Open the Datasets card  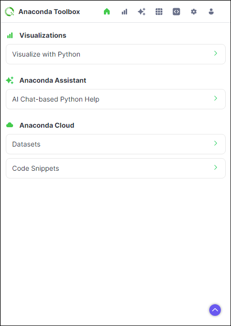point(115,144)
